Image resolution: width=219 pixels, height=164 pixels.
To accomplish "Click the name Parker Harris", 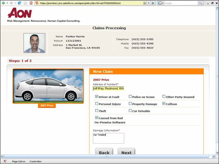I will (75, 37).
